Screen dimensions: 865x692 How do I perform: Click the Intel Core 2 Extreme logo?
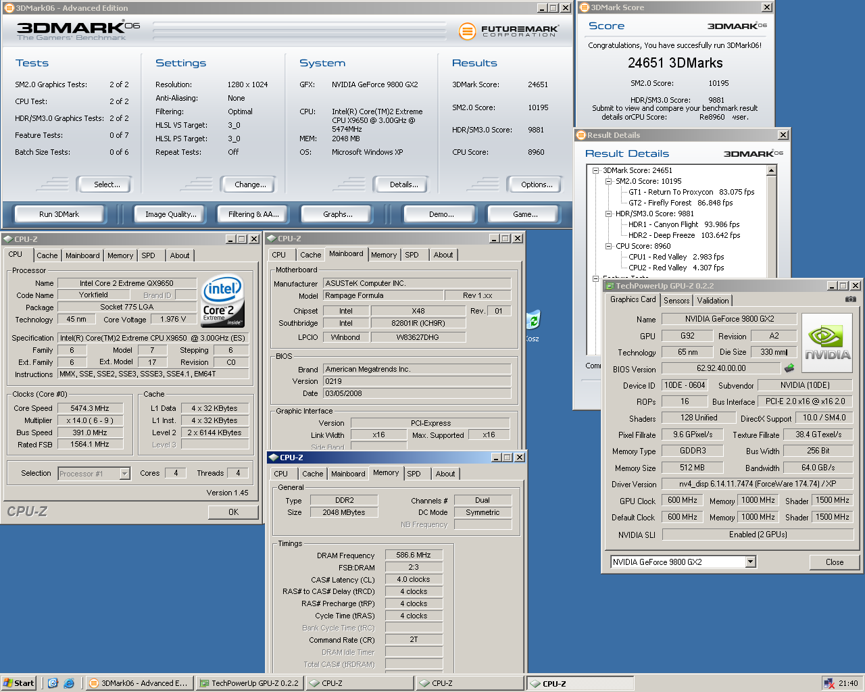pyautogui.click(x=222, y=301)
